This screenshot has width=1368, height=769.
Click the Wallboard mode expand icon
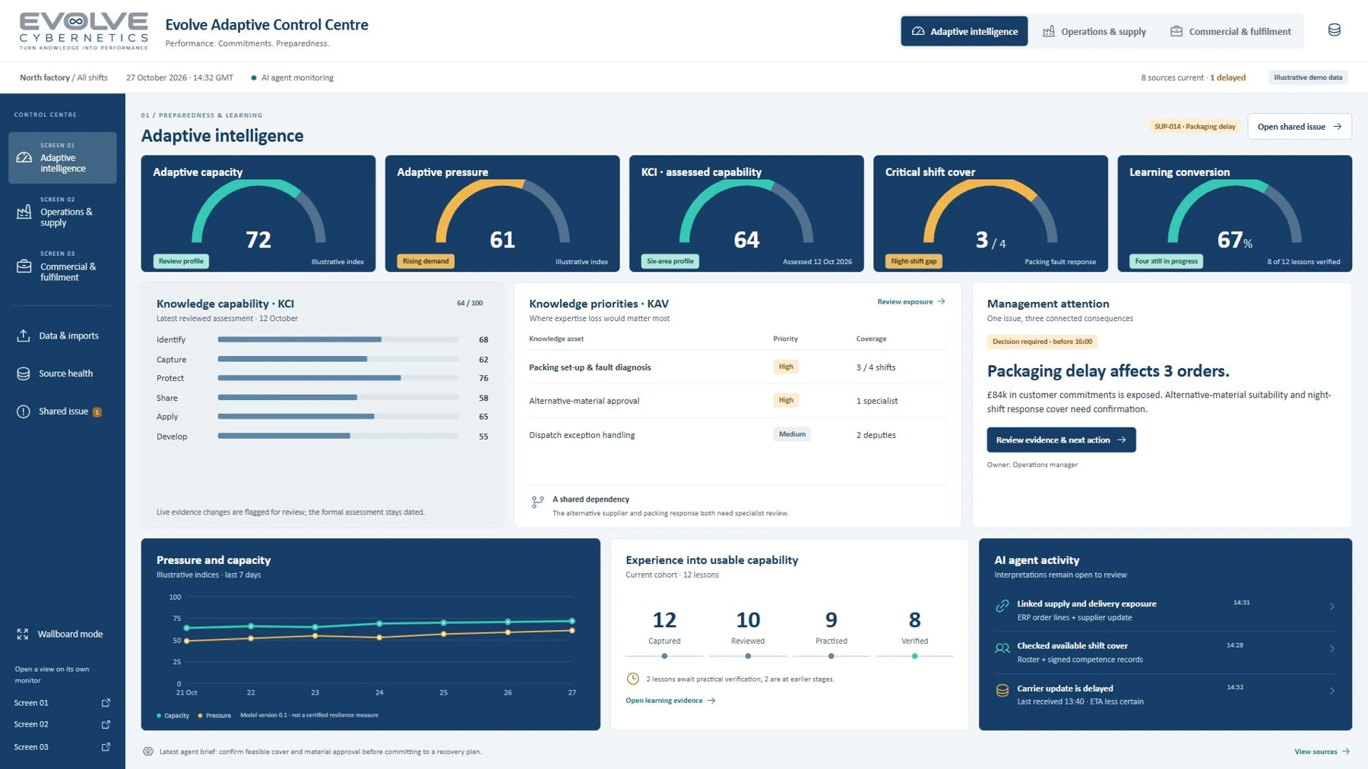(23, 634)
